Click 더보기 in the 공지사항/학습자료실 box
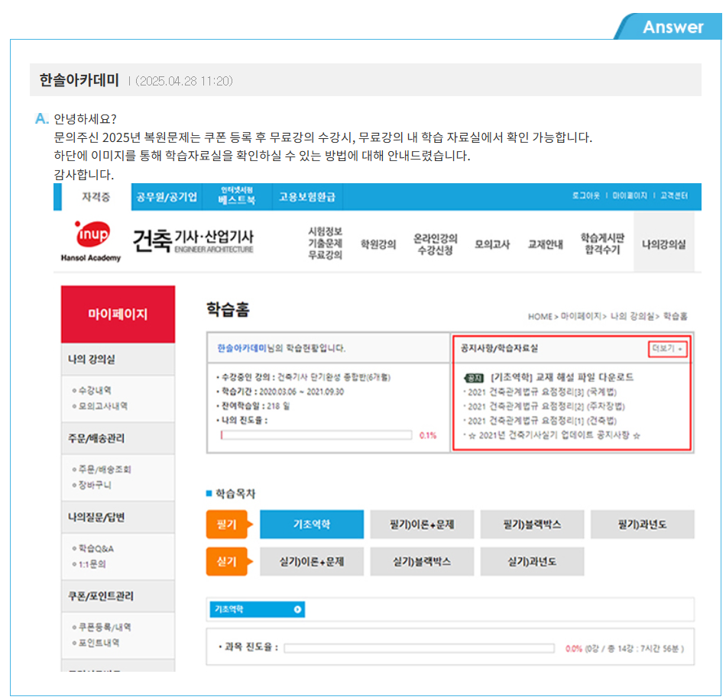 pyautogui.click(x=666, y=349)
